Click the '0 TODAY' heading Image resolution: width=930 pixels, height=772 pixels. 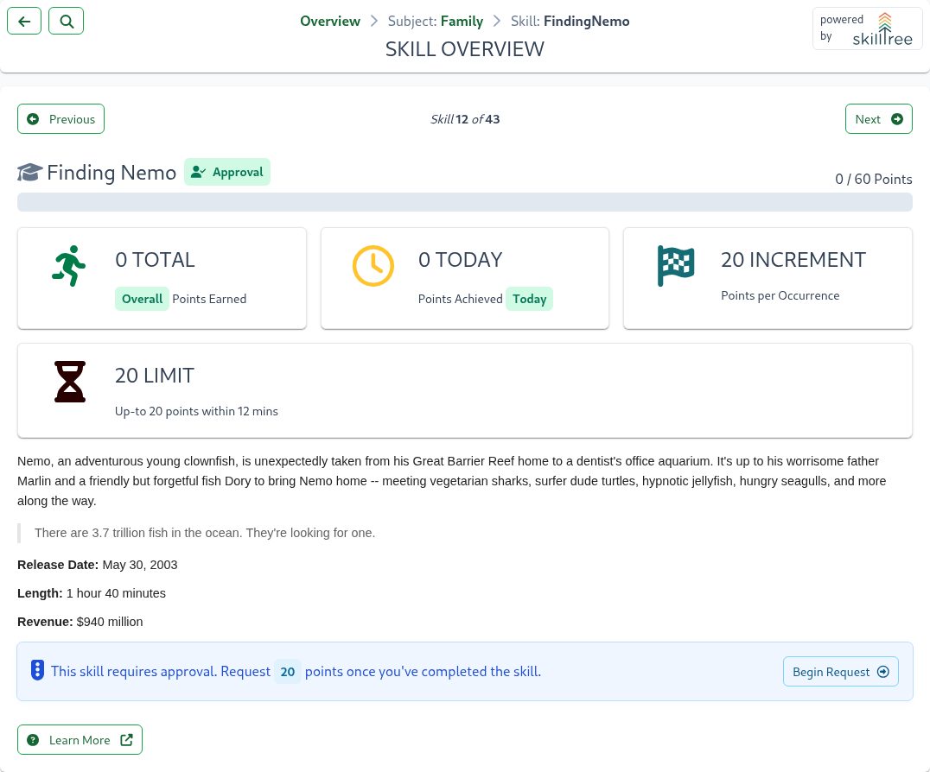point(461,260)
